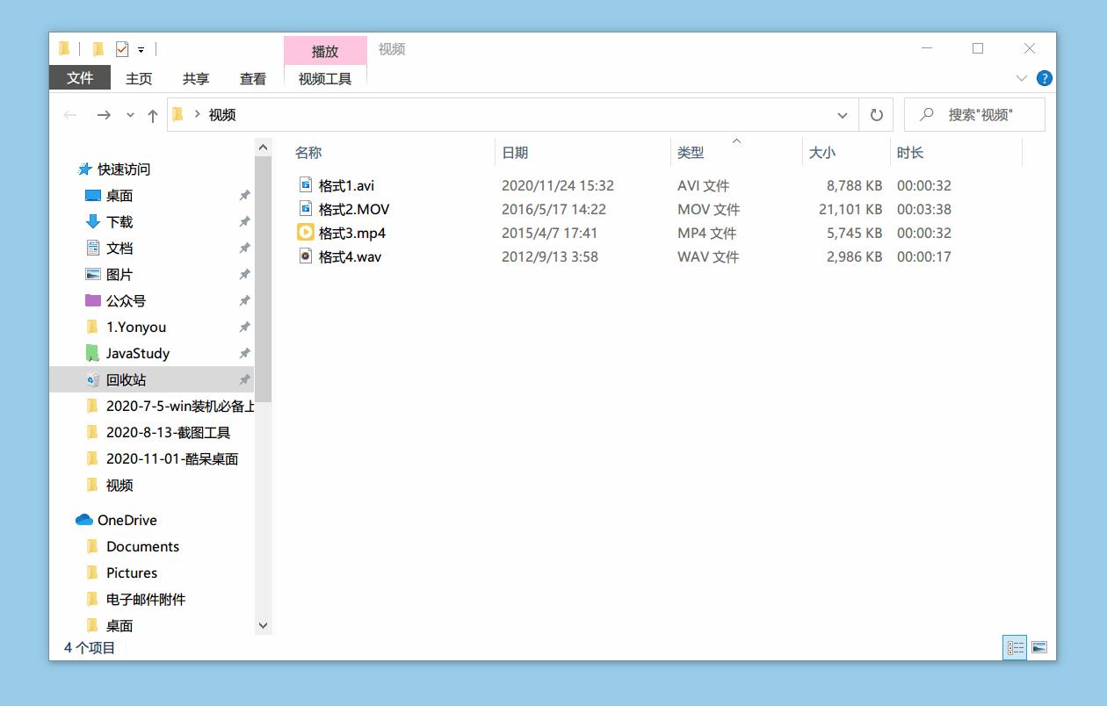Switch to large thumbnails view in status bar

point(1040,647)
